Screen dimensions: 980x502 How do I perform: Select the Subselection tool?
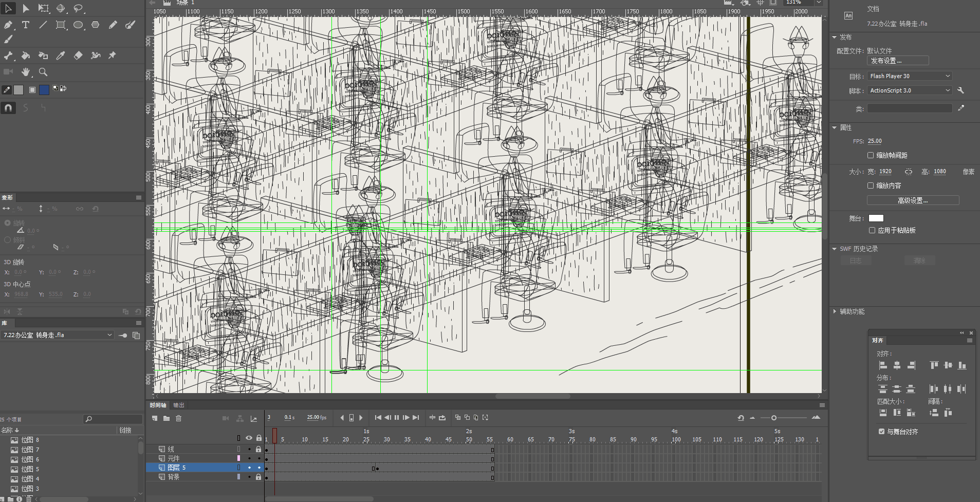click(26, 8)
